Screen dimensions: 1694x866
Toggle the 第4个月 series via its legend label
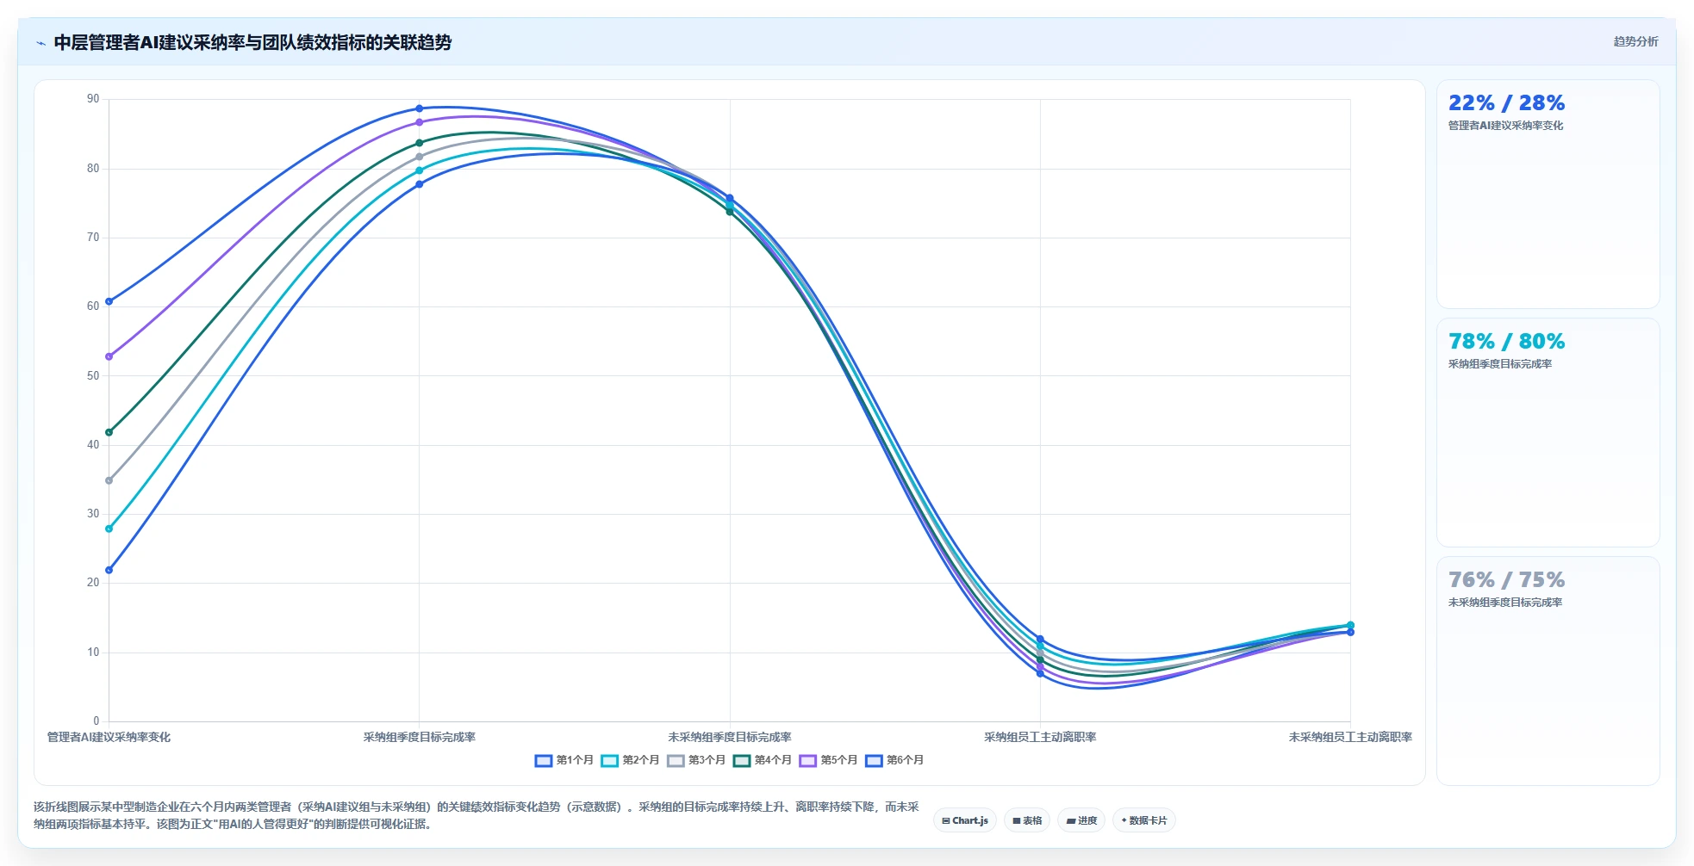(x=773, y=760)
